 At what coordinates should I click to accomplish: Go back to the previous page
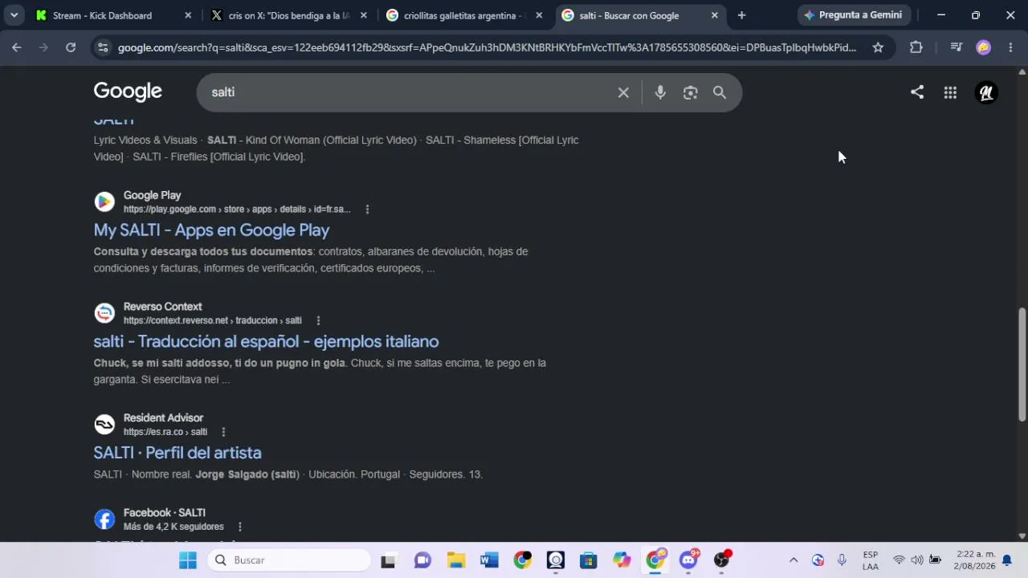(17, 47)
